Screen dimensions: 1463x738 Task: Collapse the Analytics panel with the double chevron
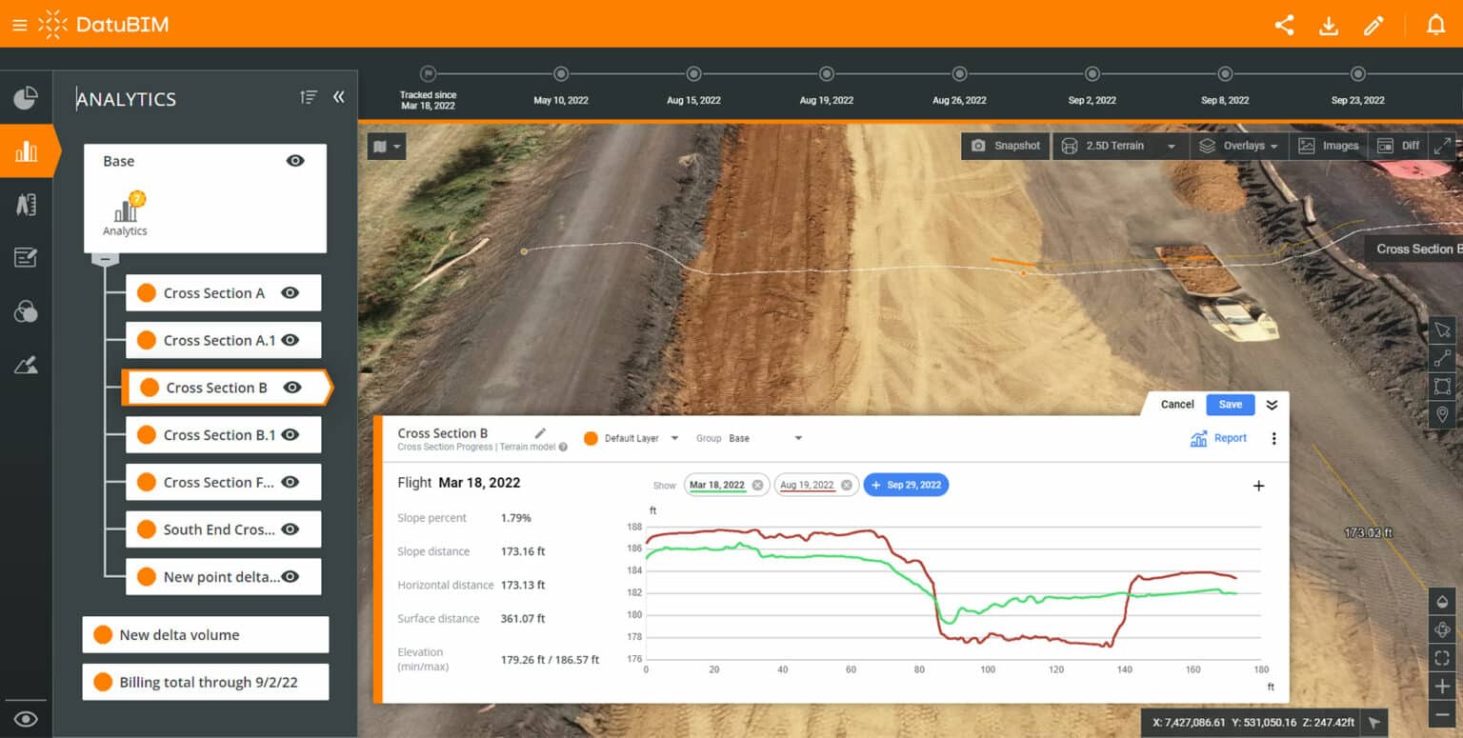click(339, 96)
